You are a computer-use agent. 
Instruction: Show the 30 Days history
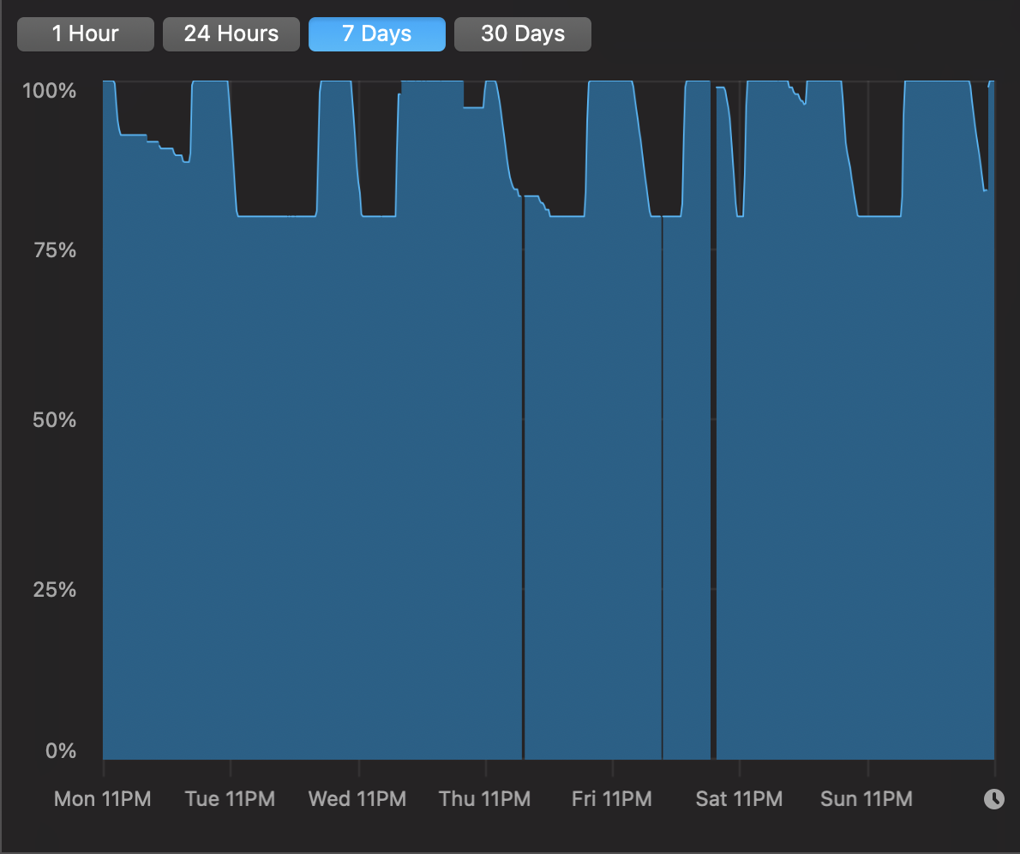point(522,33)
